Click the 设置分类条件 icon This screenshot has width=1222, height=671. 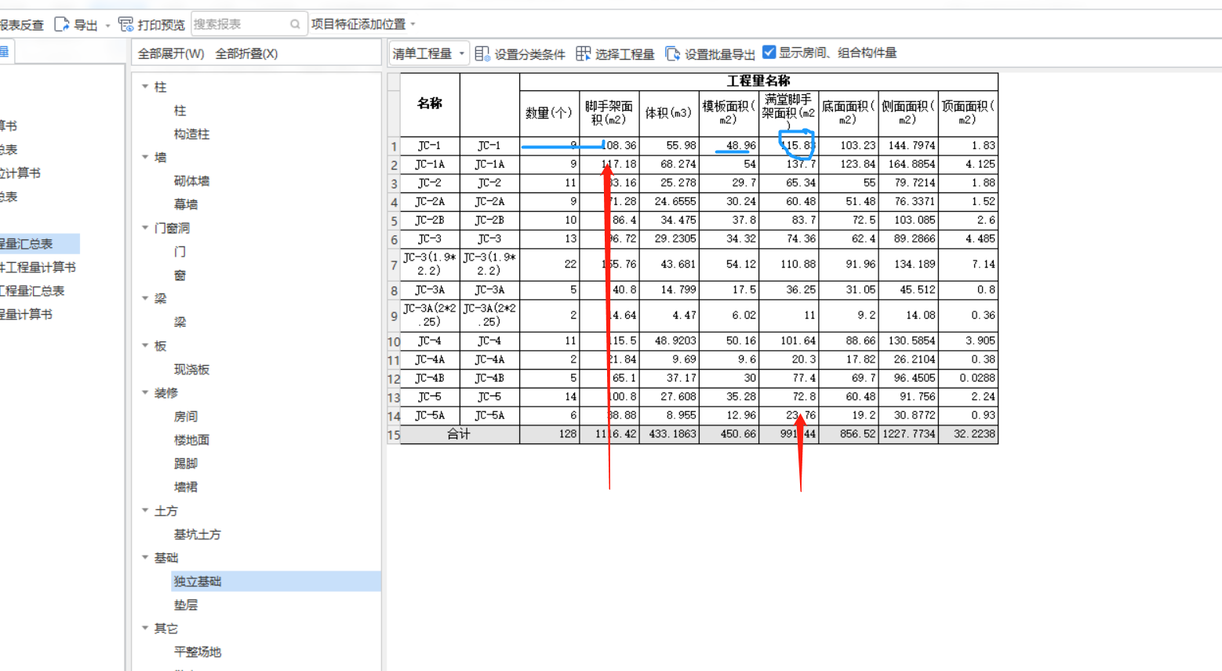(482, 53)
